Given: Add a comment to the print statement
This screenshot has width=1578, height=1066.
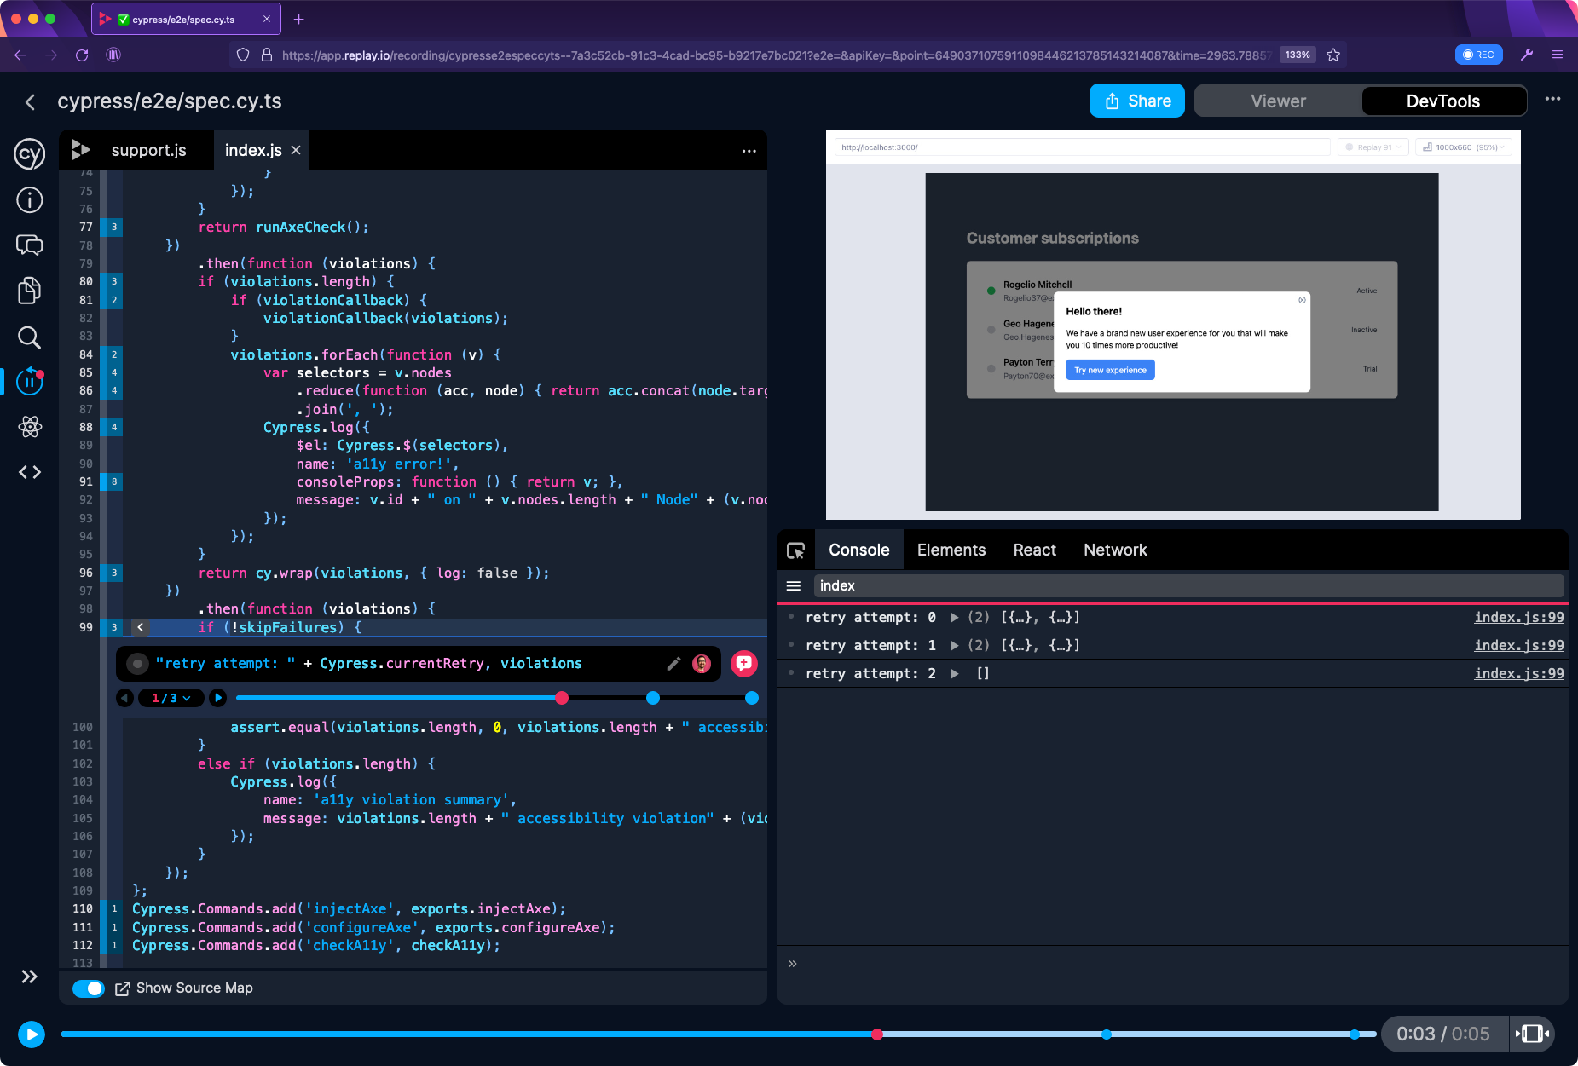Looking at the screenshot, I should point(743,663).
